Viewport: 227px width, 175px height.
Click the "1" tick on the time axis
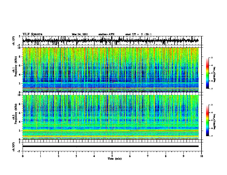tap(40, 156)
